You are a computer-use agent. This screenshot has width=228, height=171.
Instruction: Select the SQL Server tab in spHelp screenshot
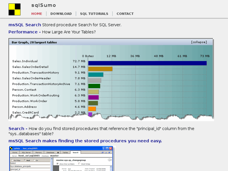click(26, 152)
